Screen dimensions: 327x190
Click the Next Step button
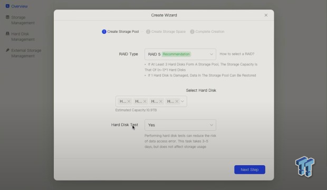[x=249, y=169]
